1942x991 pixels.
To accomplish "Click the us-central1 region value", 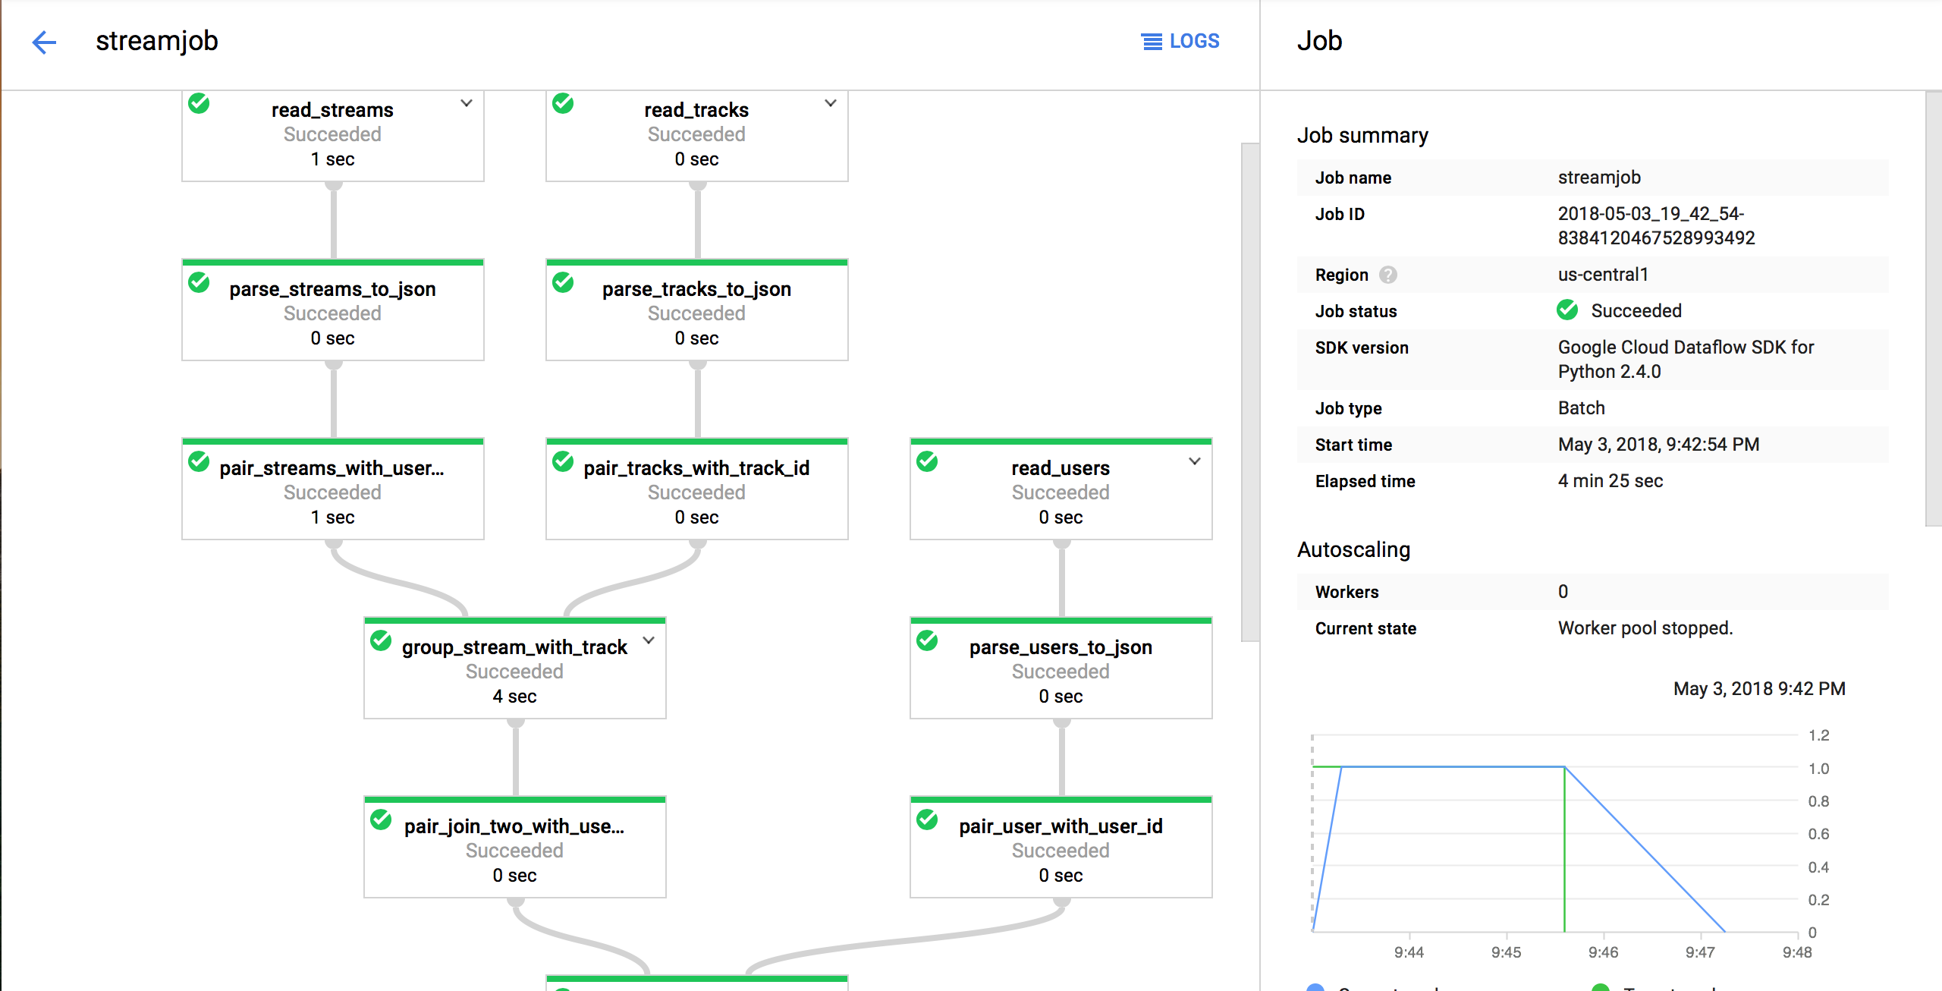I will (x=1603, y=275).
